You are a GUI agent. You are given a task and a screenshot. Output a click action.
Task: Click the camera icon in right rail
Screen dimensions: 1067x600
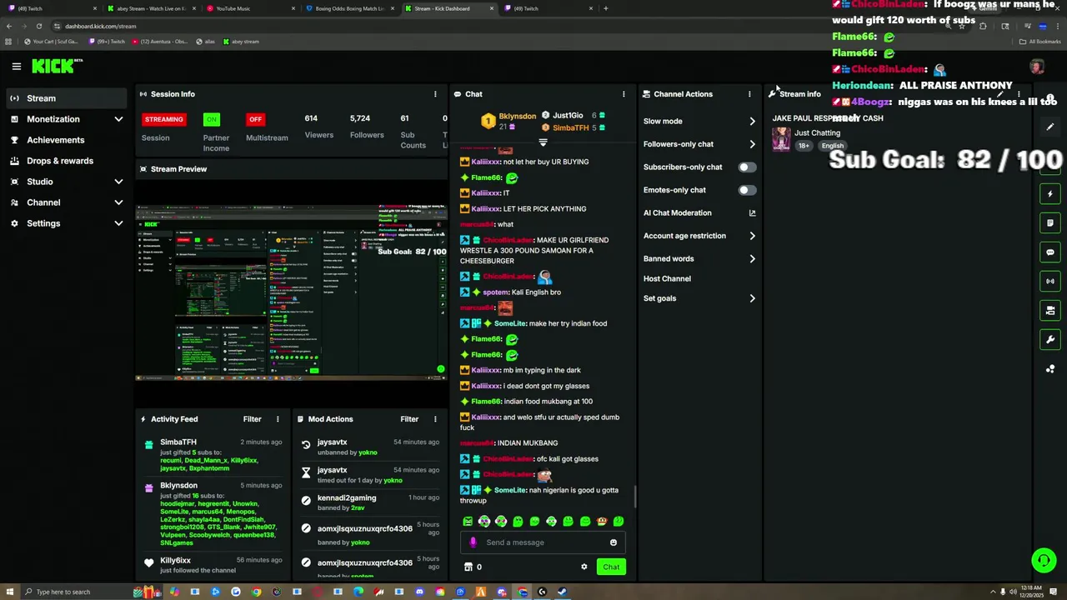1050,310
